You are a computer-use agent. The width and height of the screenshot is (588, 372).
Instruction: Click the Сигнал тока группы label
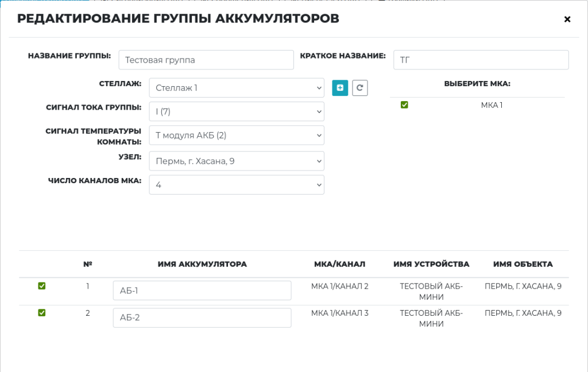[x=94, y=107]
